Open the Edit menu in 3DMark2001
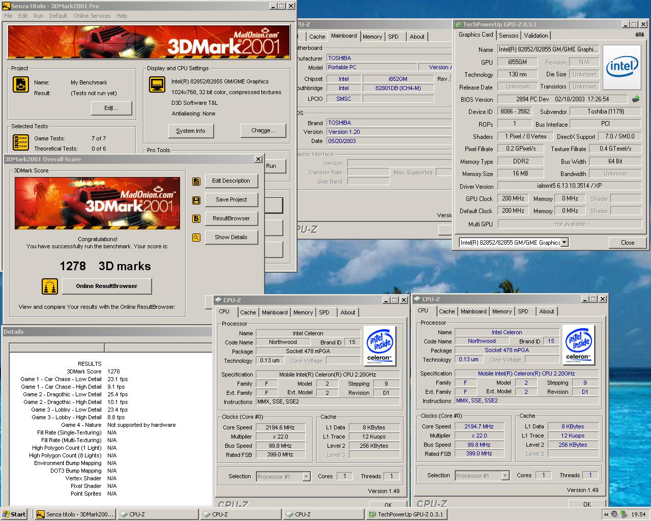The image size is (651, 521). click(23, 16)
